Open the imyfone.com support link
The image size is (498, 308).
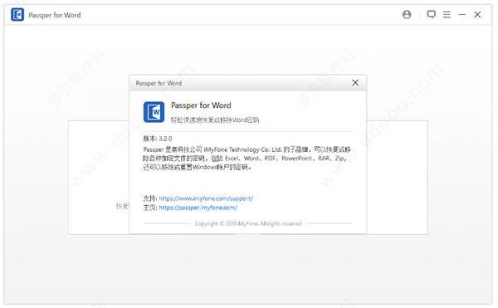pyautogui.click(x=206, y=198)
